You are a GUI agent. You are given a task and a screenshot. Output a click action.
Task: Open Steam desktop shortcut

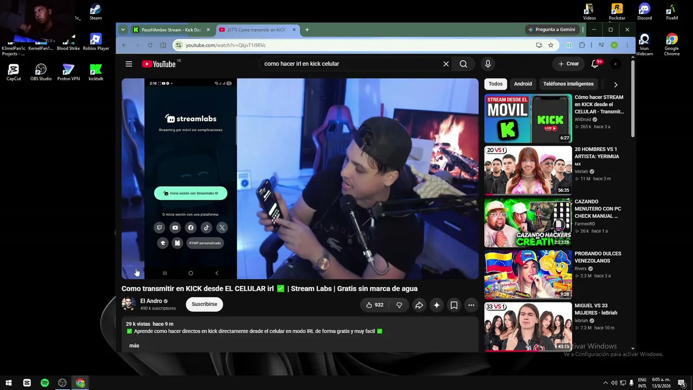click(x=95, y=12)
